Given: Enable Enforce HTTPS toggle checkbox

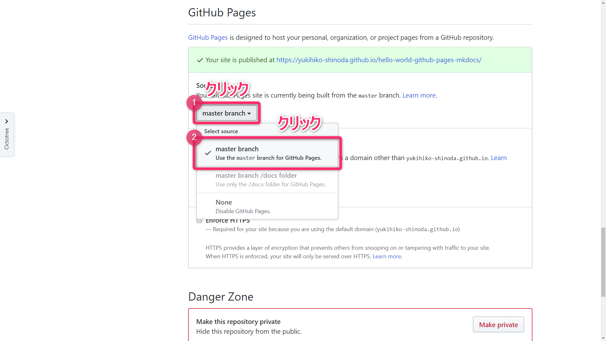Looking at the screenshot, I should (x=199, y=220).
